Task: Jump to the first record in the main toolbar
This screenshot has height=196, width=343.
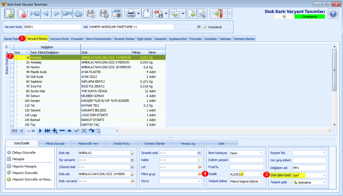Action: [x=35, y=14]
